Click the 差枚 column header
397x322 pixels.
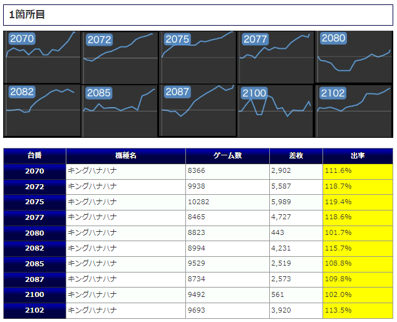[x=296, y=156]
